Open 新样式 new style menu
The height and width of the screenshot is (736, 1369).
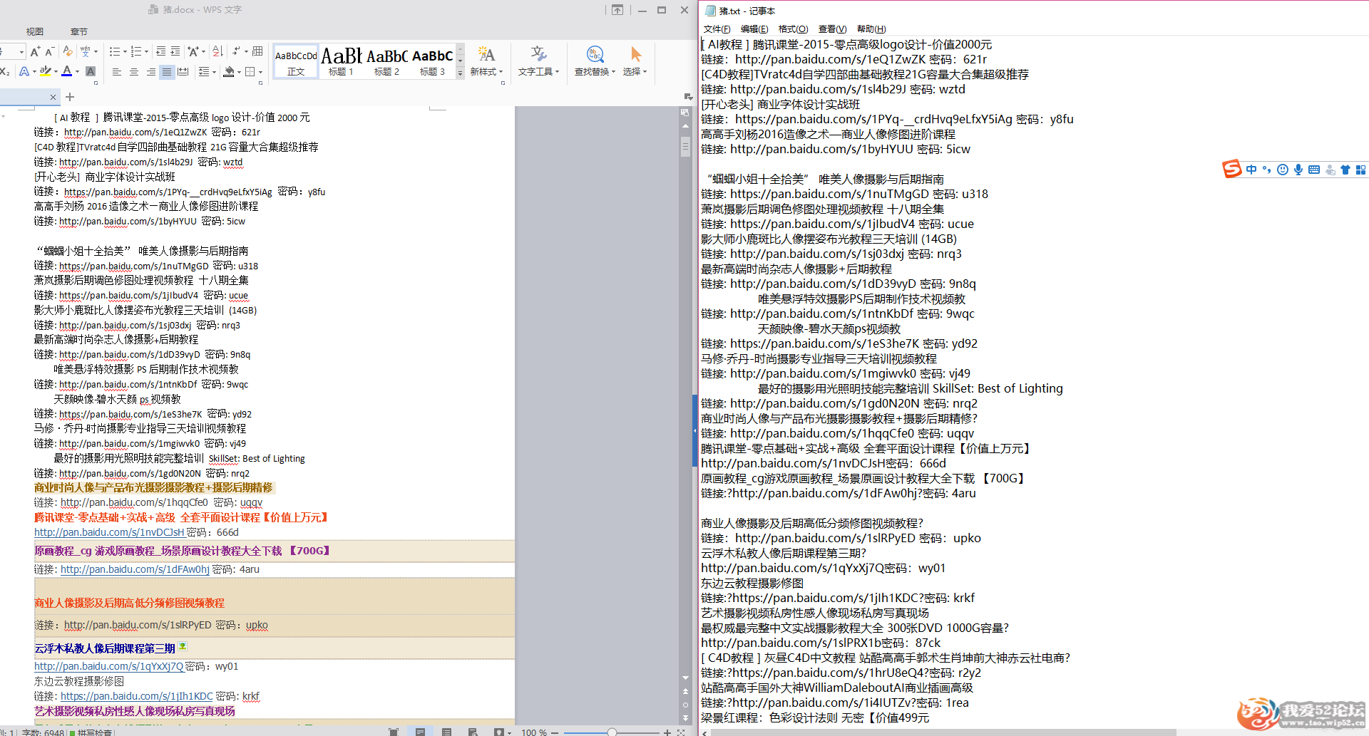coord(486,62)
